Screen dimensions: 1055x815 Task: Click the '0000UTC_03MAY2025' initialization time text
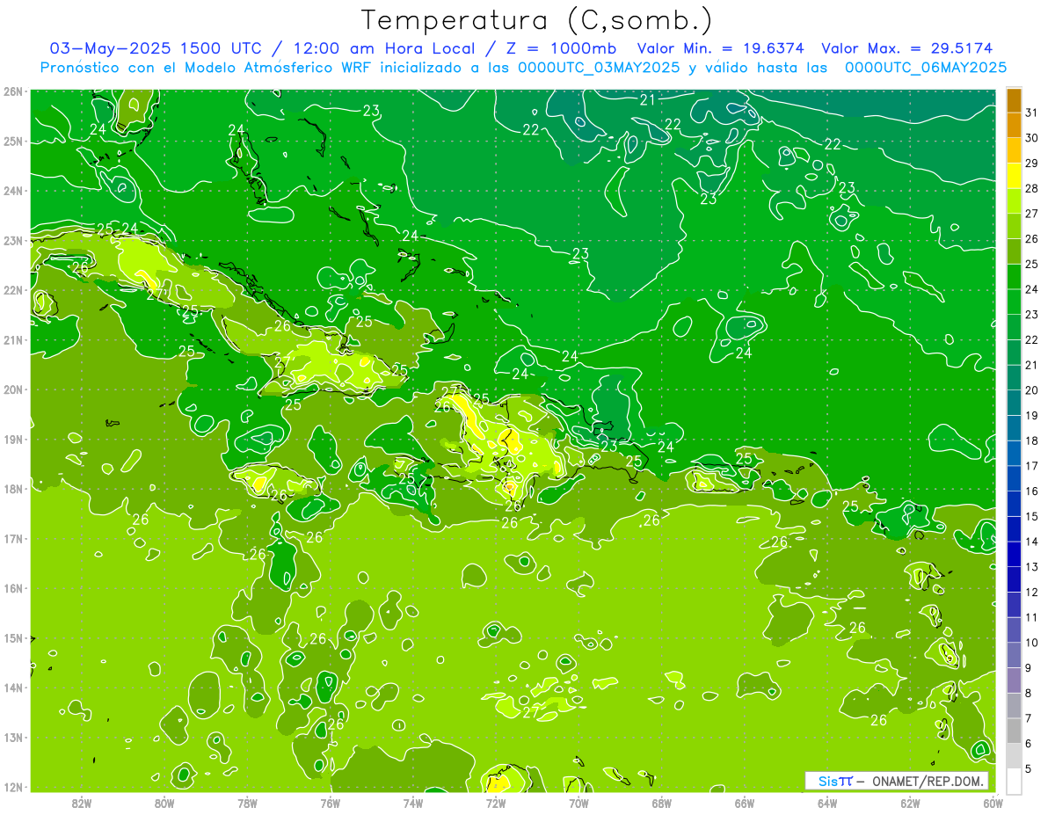click(x=599, y=68)
